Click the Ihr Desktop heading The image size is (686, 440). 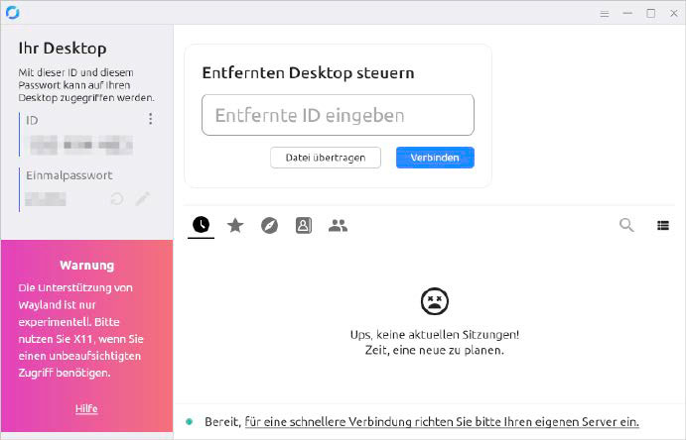pos(63,48)
